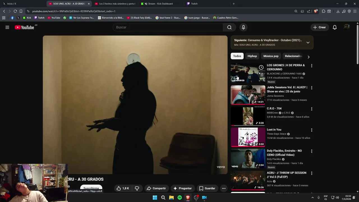Dislike the video
The height and width of the screenshot is (202, 359).
click(x=137, y=188)
